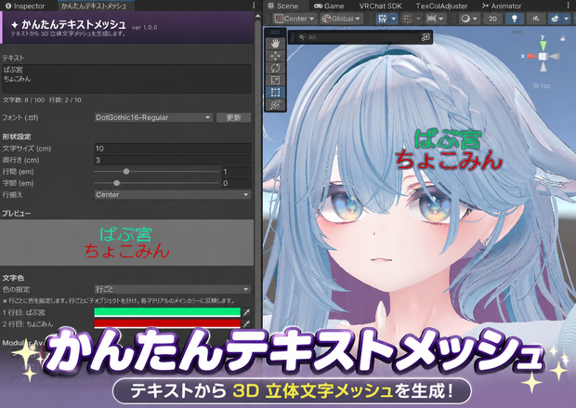Image resolution: width=576 pixels, height=408 pixels.
Task: Switch Iso / Perspective projection
Action: tap(542, 86)
